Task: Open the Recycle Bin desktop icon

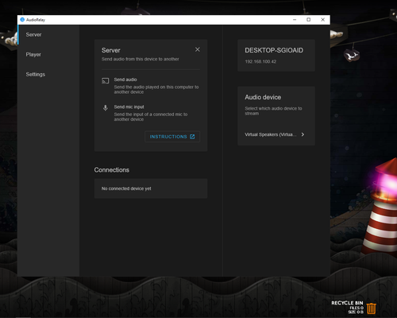Action: (372, 308)
